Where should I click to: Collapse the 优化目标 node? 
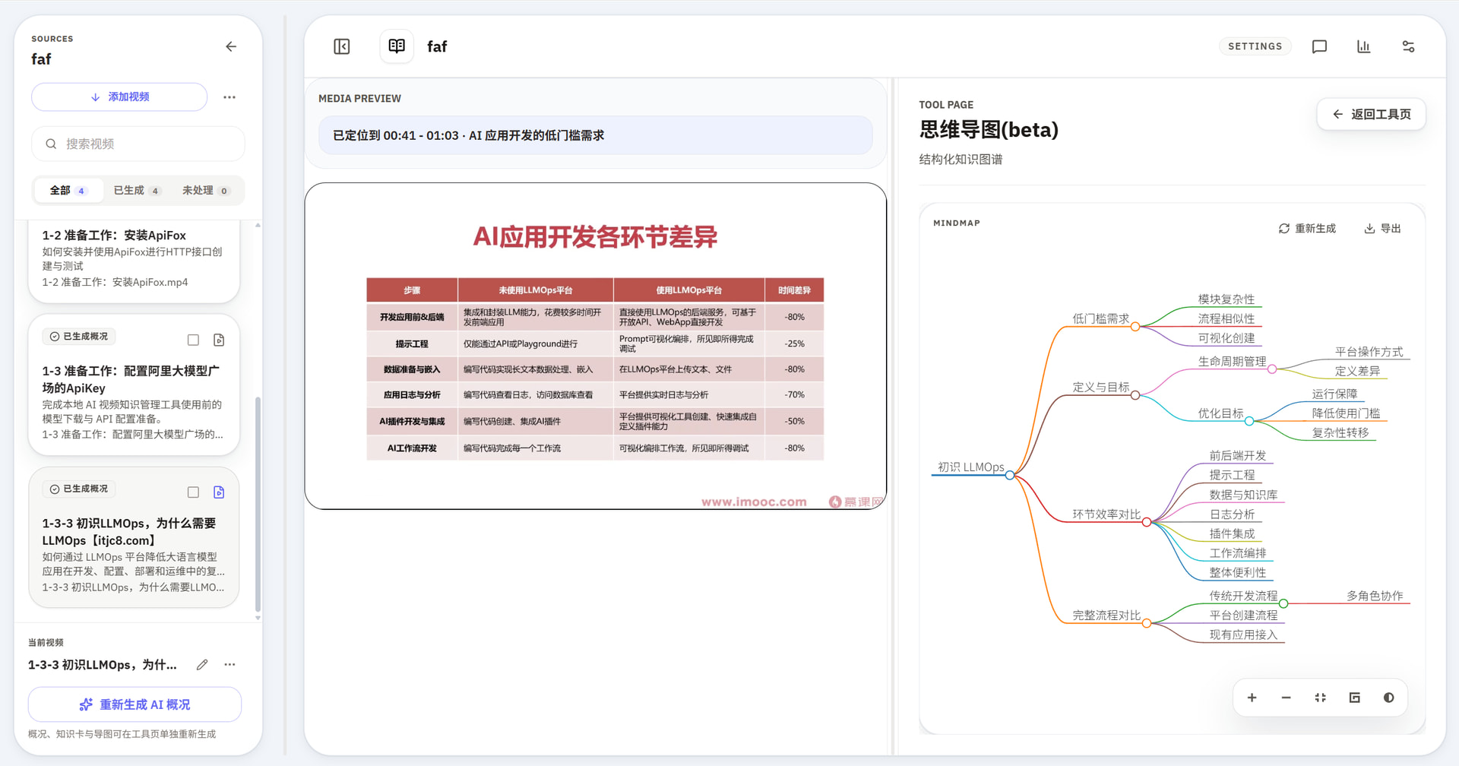(x=1249, y=421)
